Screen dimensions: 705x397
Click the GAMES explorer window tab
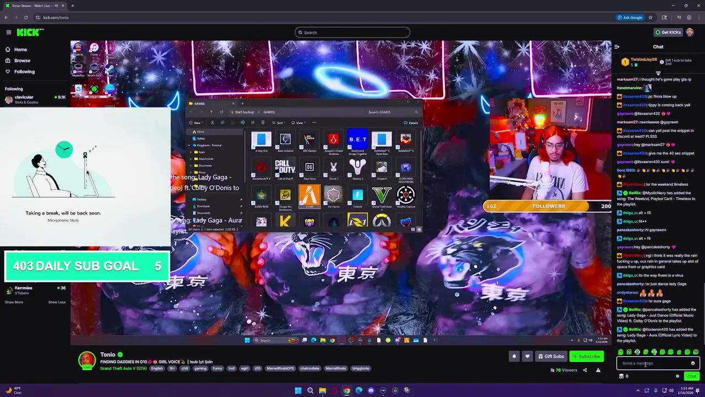[x=212, y=103]
